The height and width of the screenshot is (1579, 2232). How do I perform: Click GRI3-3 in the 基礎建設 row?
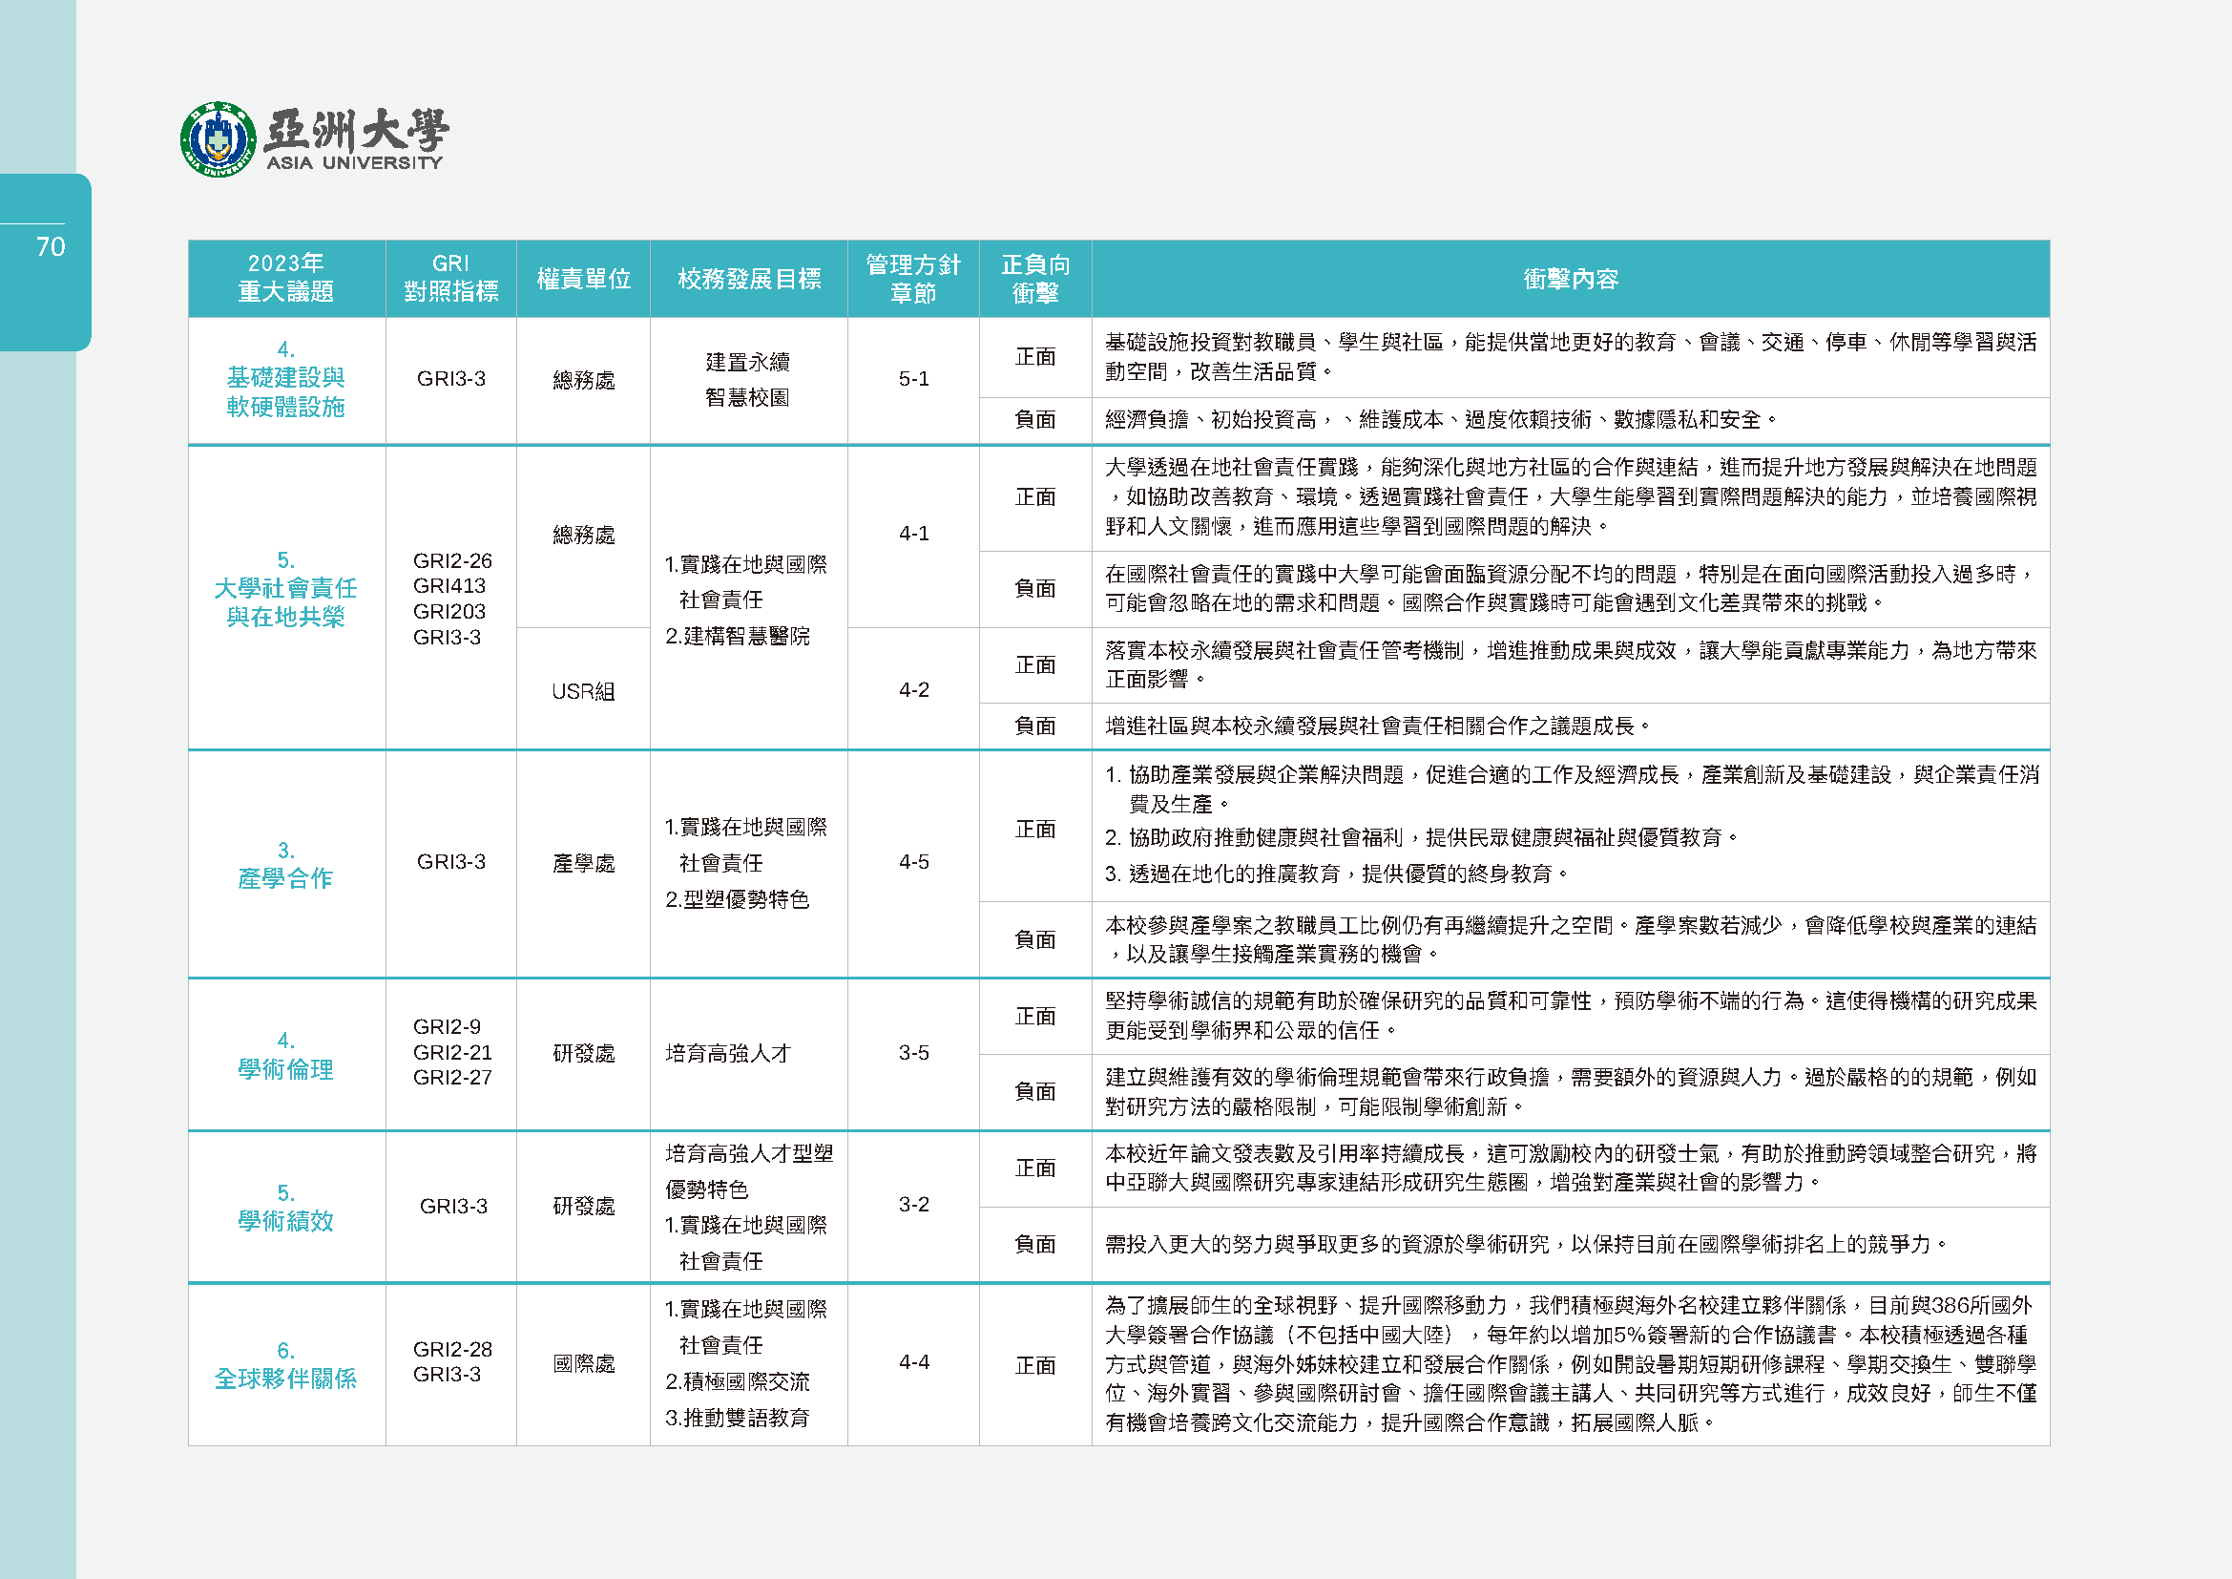point(451,379)
